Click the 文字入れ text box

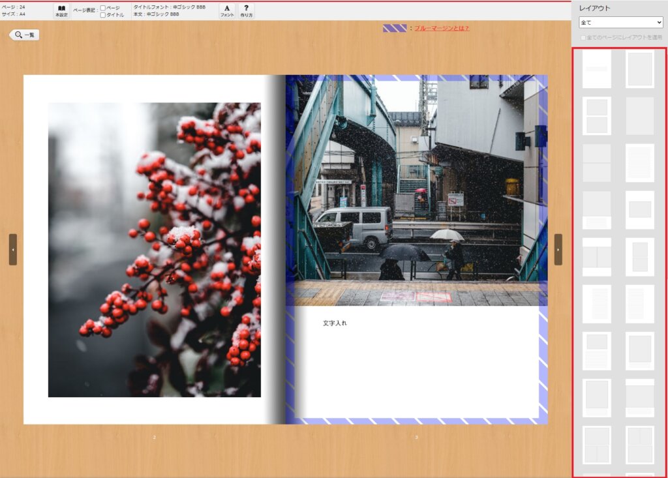tap(335, 323)
